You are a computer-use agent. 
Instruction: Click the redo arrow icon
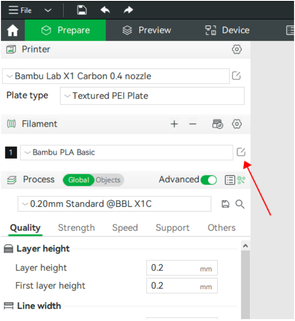click(x=128, y=10)
